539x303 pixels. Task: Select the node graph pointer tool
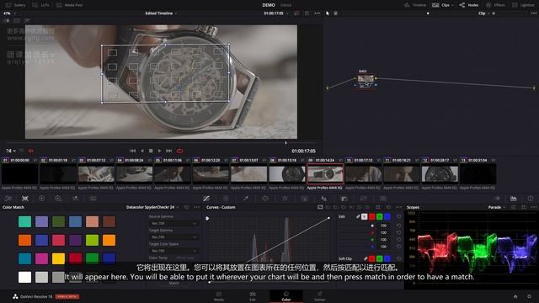click(328, 13)
